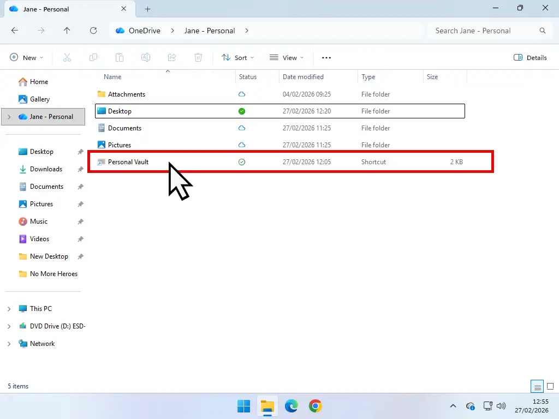Click the Share icon on the toolbar

point(172,57)
